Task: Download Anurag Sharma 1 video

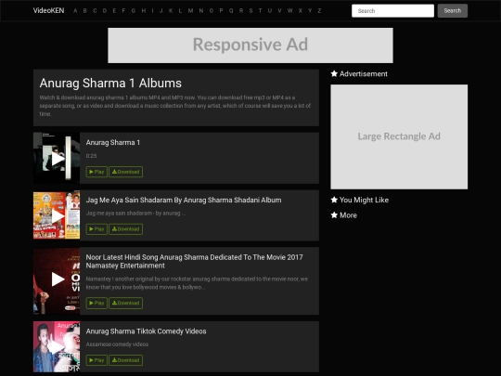Action: [x=126, y=172]
